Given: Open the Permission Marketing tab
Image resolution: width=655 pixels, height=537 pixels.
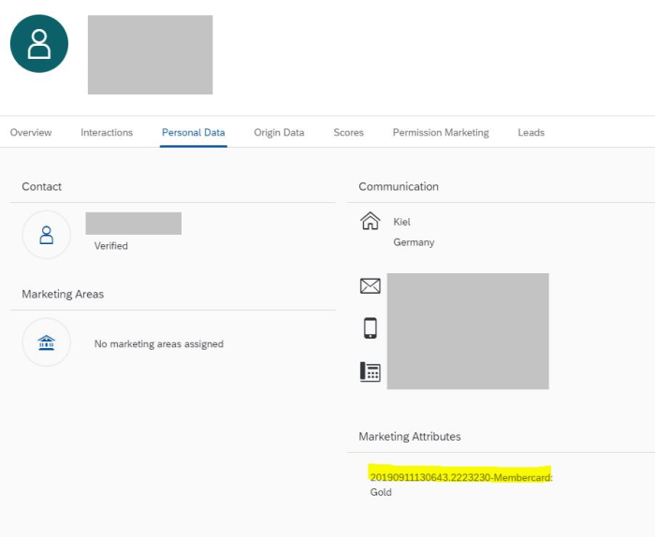Looking at the screenshot, I should 441,132.
